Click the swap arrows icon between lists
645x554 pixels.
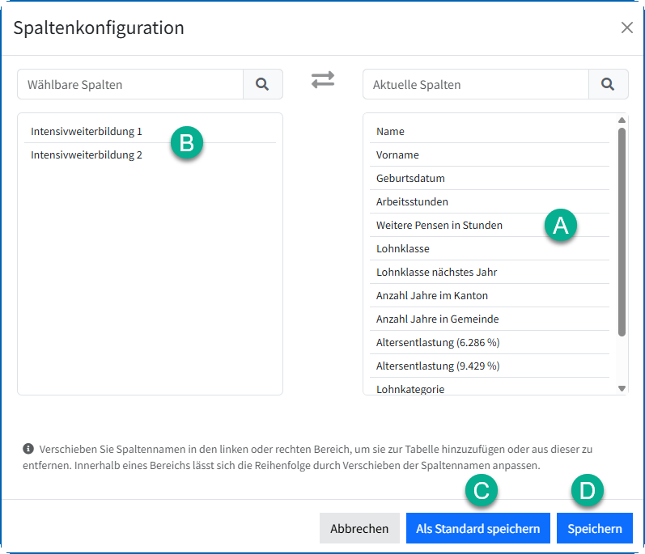(x=323, y=80)
